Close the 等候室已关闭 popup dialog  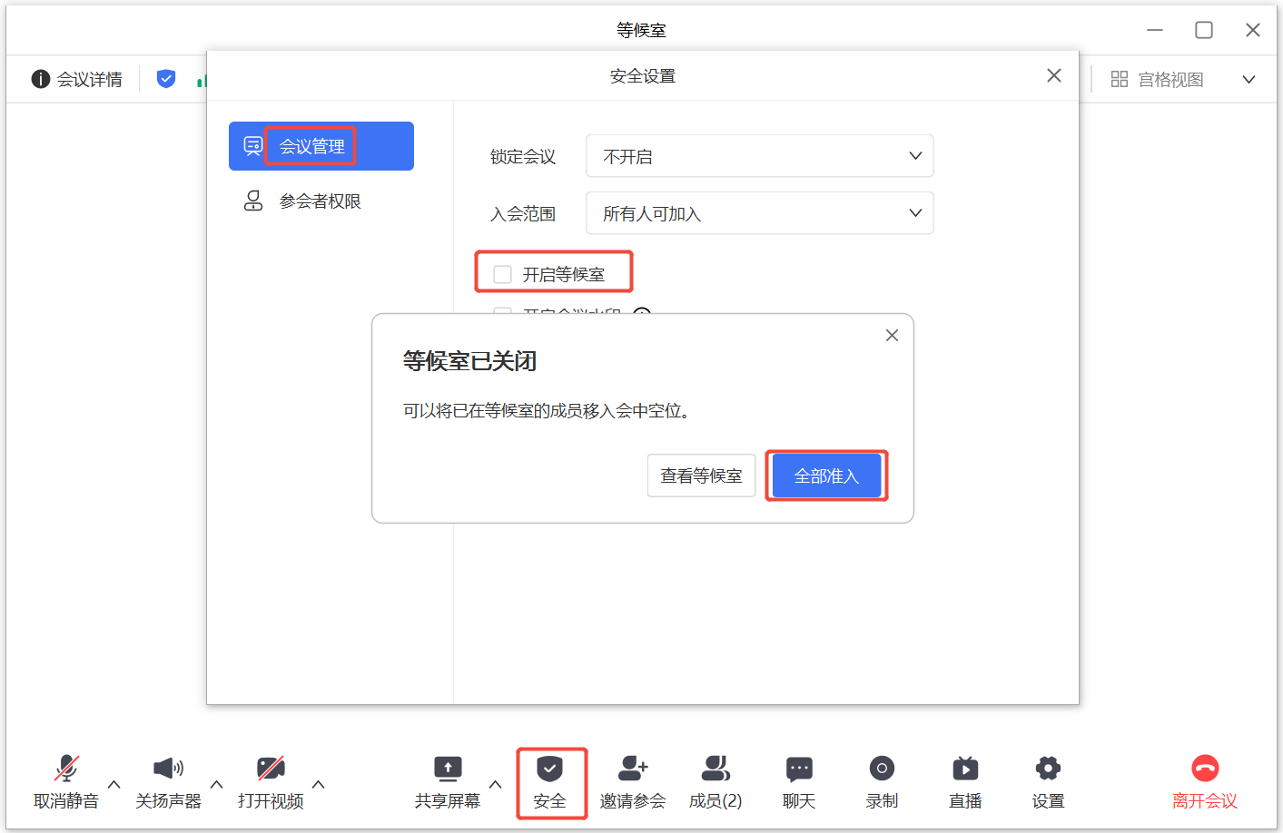click(x=892, y=336)
